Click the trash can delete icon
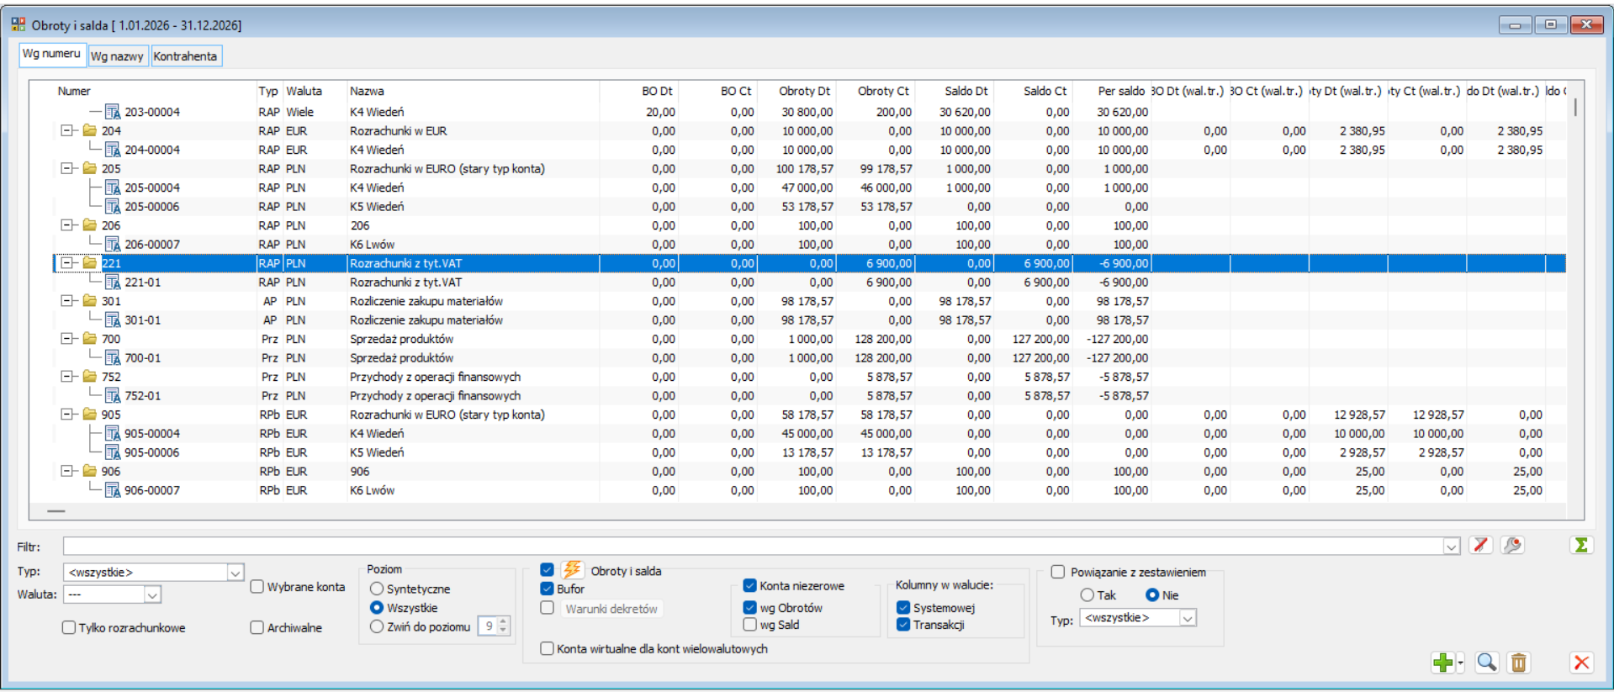Screen dimensions: 1614x692 point(1518,663)
